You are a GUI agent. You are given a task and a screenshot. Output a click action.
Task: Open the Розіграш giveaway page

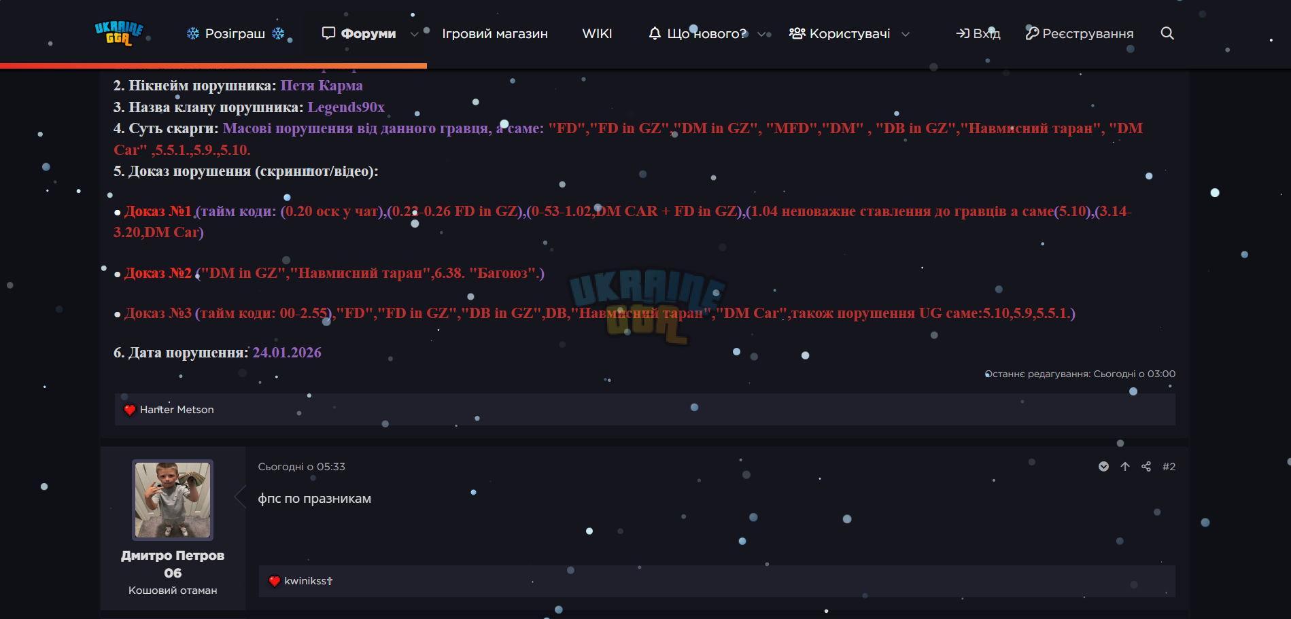tap(235, 33)
